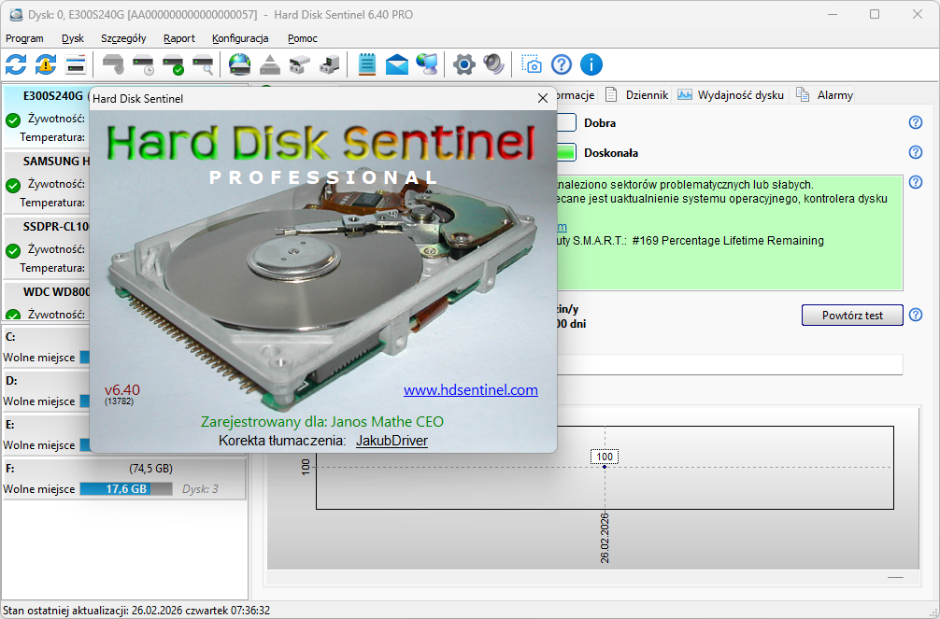Click the status bar 'Stan ostatniej aktualizacji' text
The height and width of the screenshot is (619, 940).
(136, 611)
